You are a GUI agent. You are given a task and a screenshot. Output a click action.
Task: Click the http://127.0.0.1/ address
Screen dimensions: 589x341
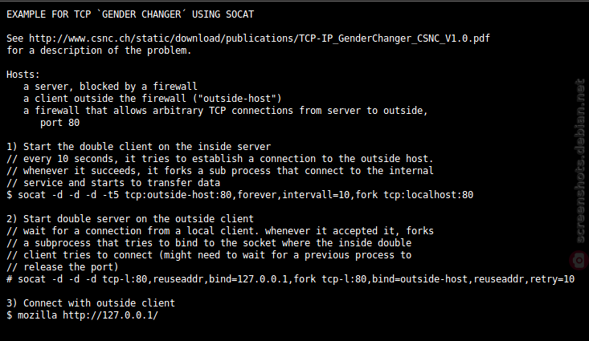110,315
